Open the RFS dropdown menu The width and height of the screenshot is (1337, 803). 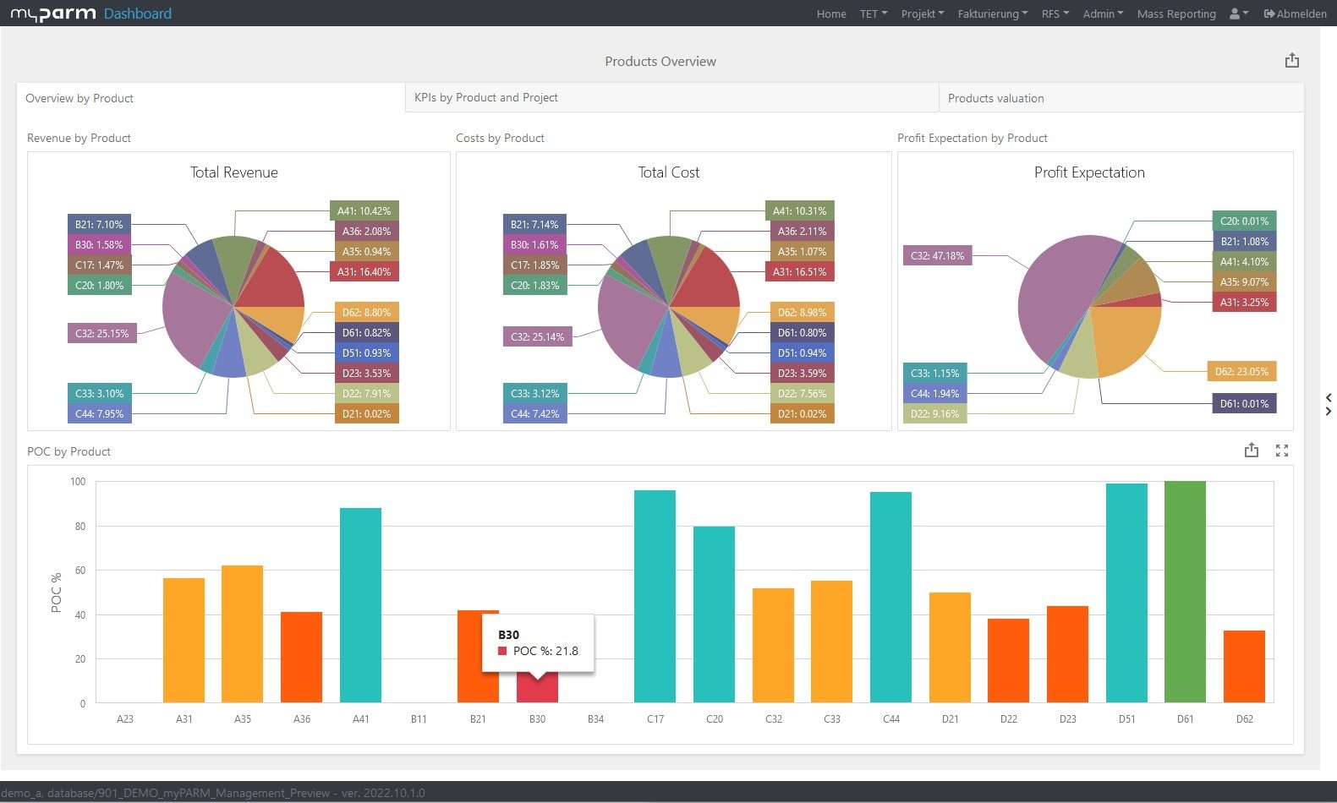[1055, 14]
